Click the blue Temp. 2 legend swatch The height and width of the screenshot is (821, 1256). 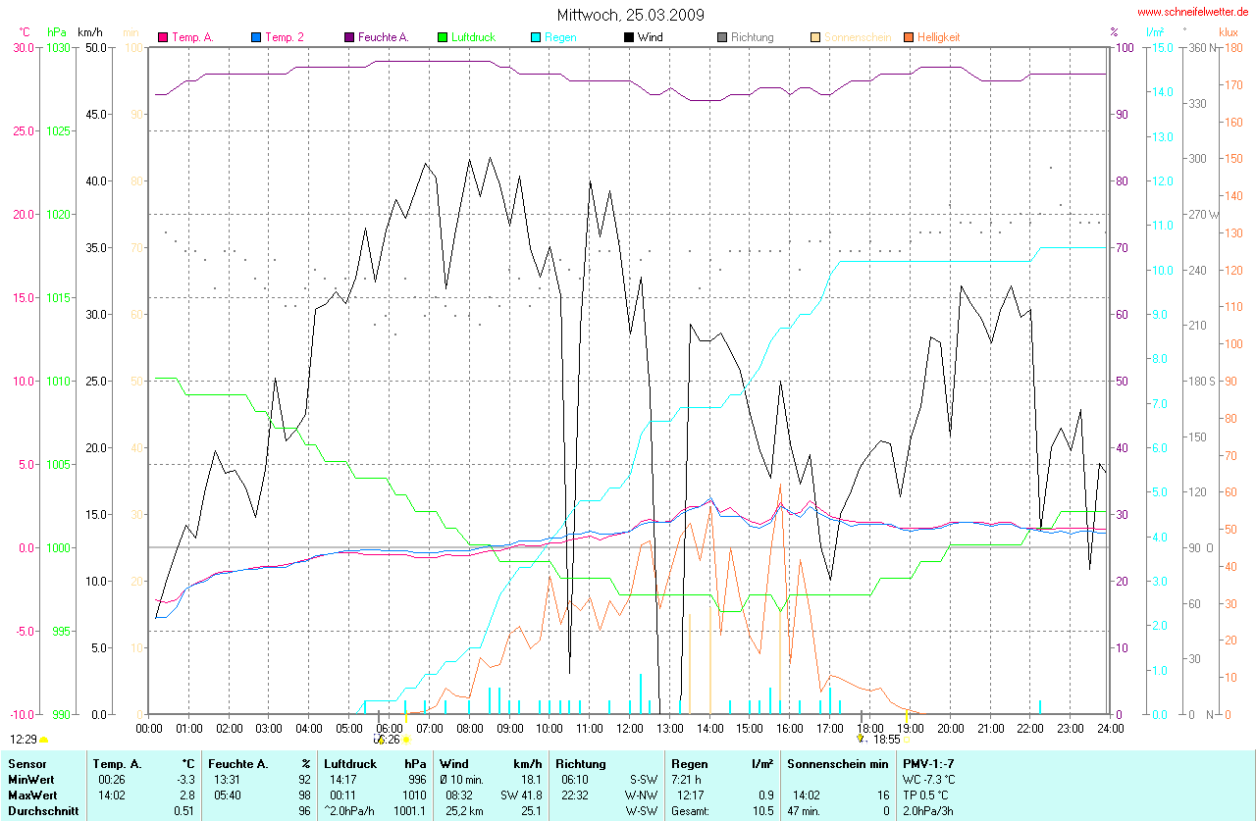point(256,37)
